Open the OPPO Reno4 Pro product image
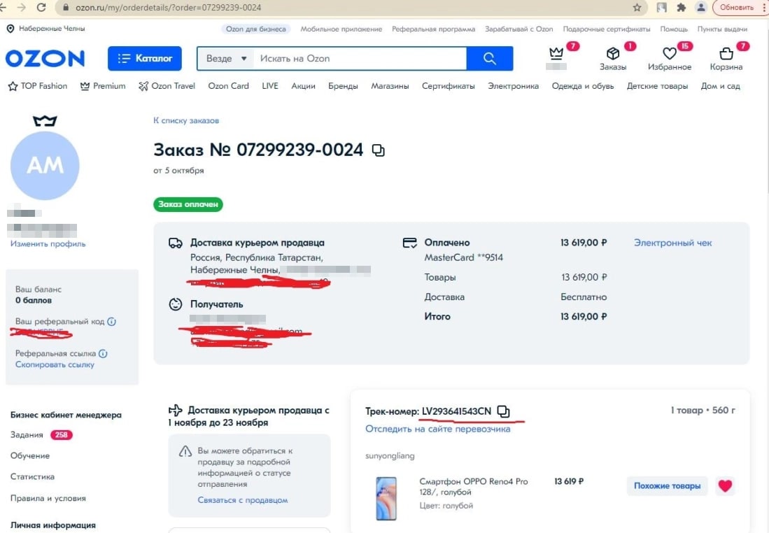 pos(386,498)
